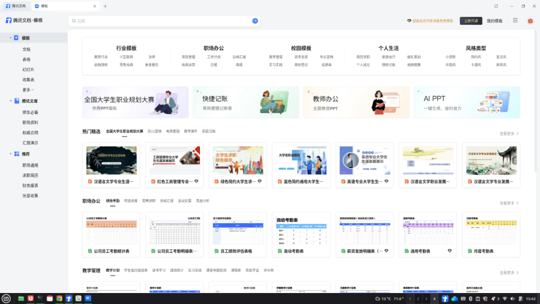Expand the 更多 dropdown in sidebar
The height and width of the screenshot is (304, 540).
point(28,90)
